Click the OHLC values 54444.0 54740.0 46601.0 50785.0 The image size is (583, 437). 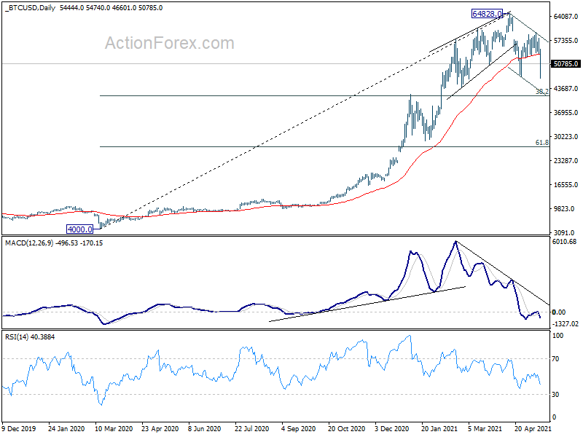[x=111, y=8]
